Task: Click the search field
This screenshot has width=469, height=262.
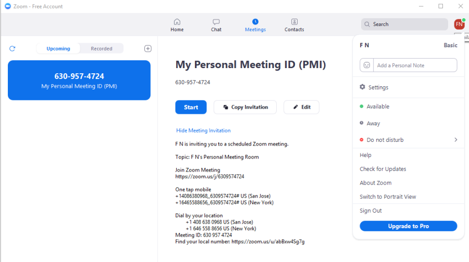Action: [404, 24]
